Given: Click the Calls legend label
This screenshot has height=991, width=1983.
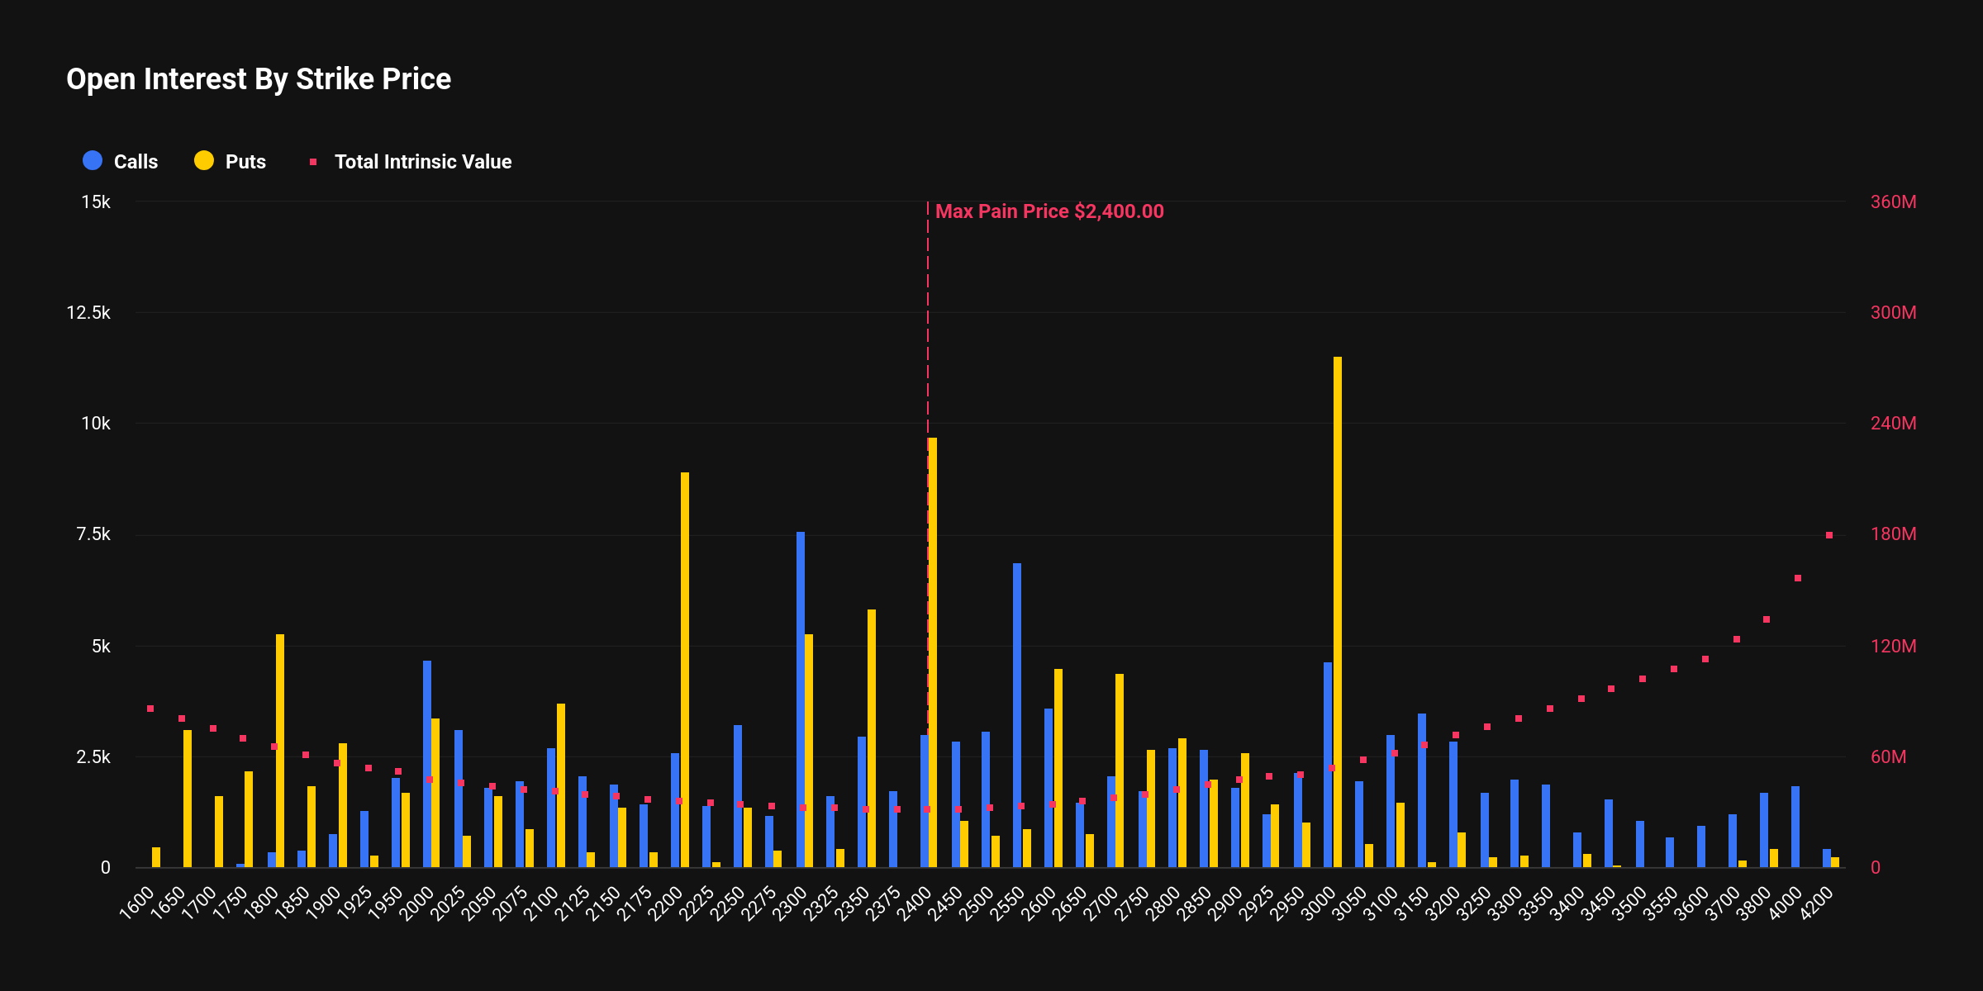Looking at the screenshot, I should pyautogui.click(x=136, y=162).
